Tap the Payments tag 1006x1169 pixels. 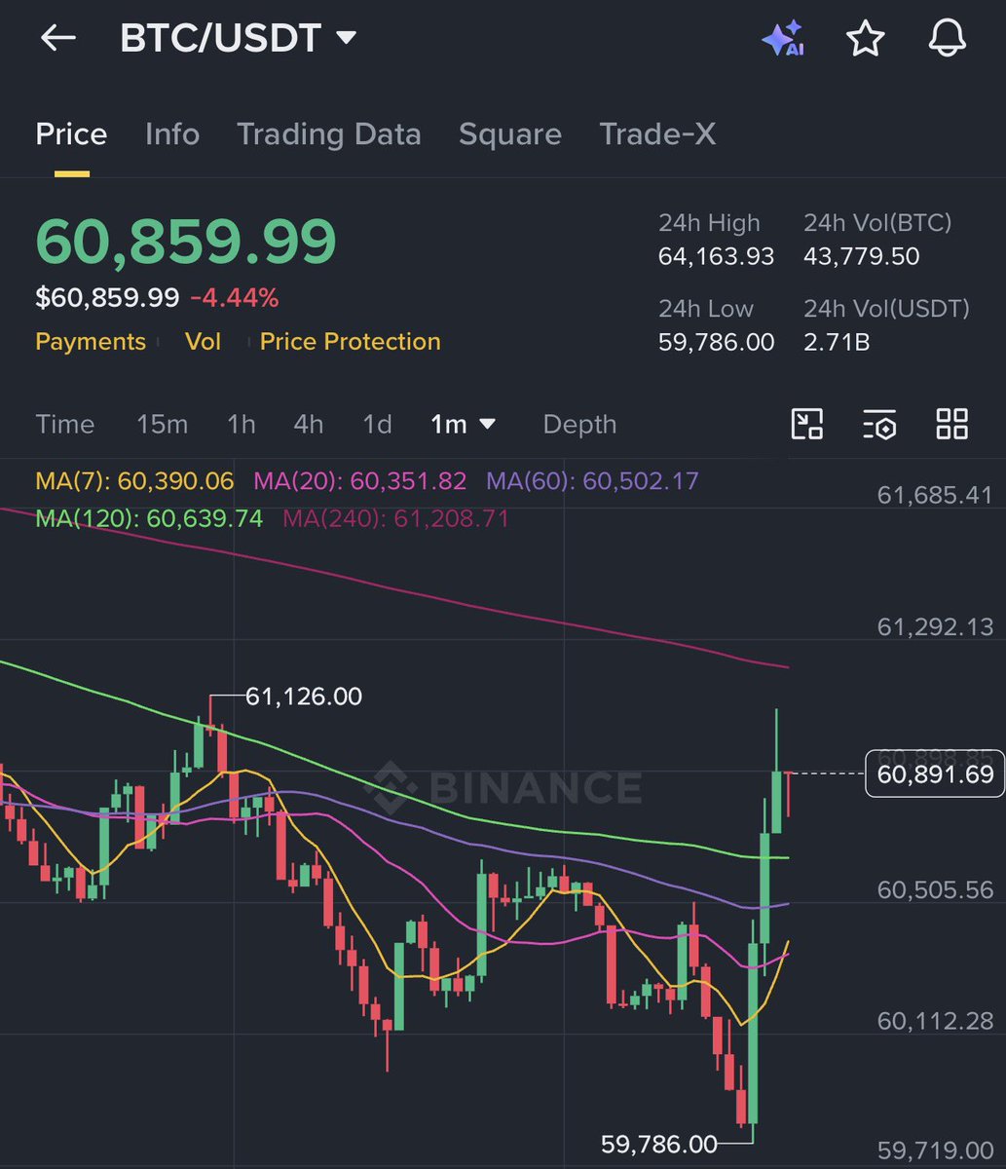[x=91, y=342]
